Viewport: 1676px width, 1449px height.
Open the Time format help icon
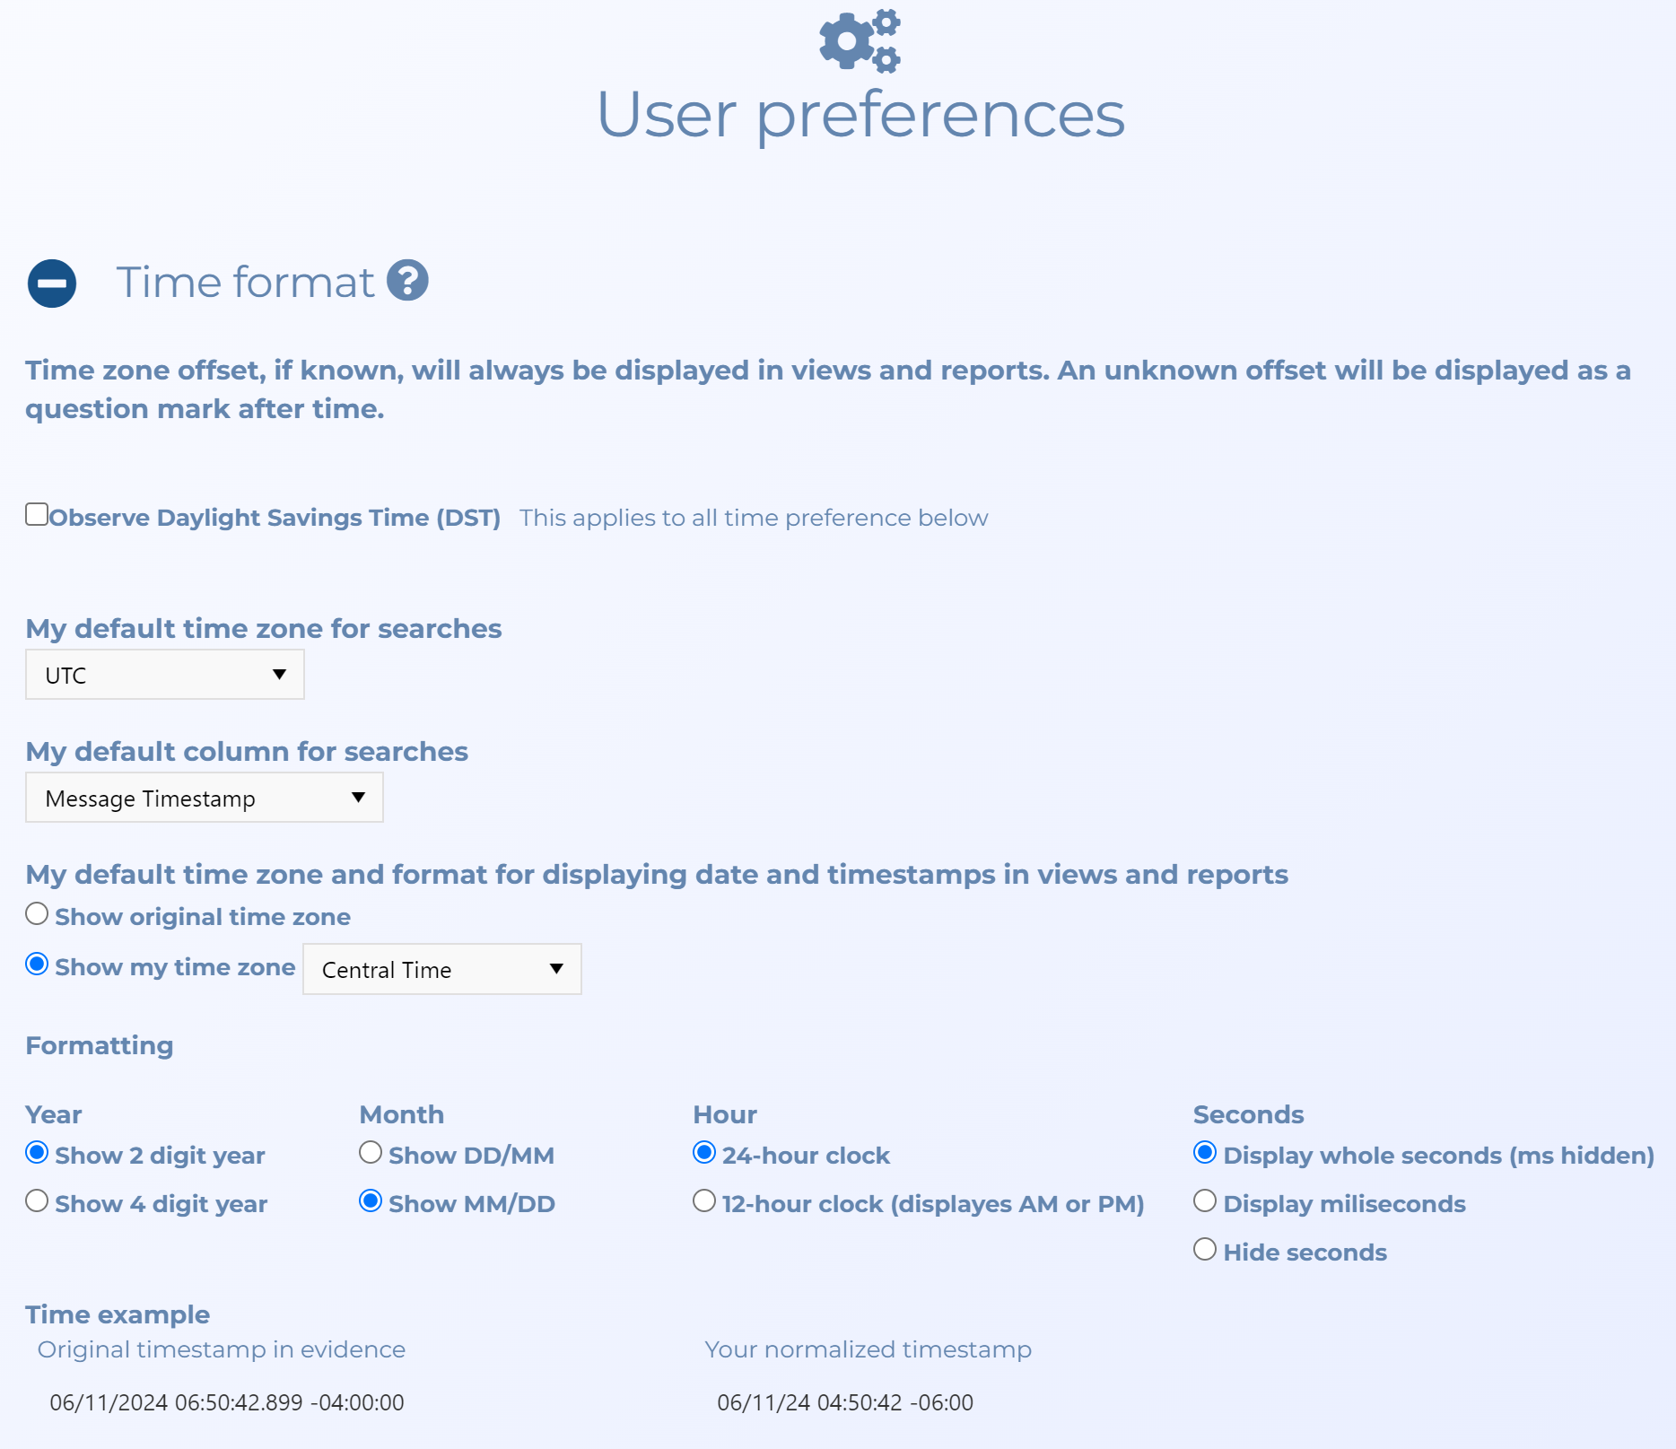coord(407,281)
